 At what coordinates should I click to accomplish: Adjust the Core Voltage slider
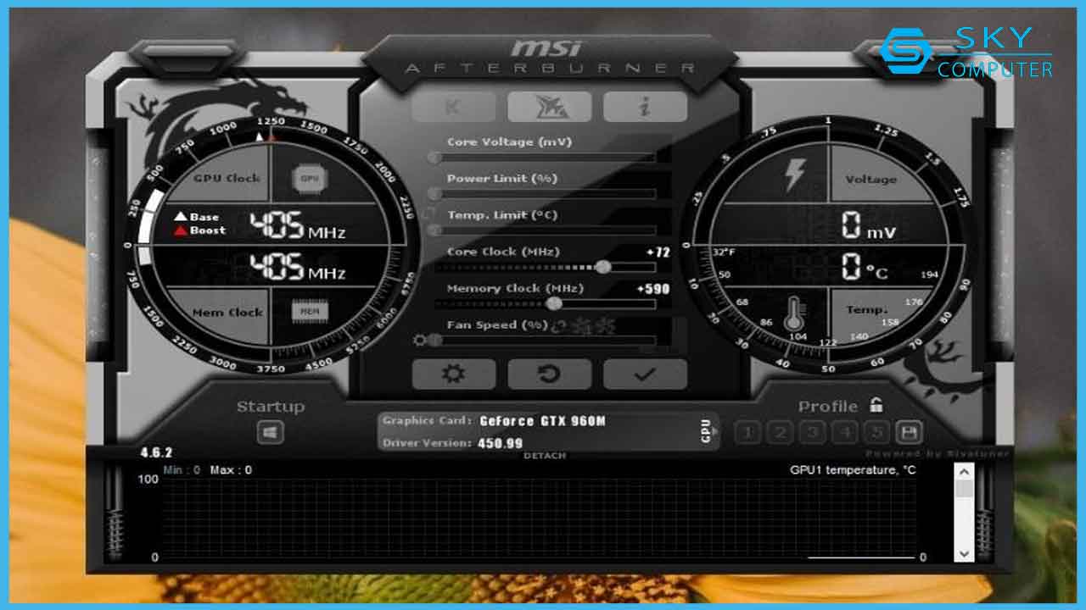point(544,158)
